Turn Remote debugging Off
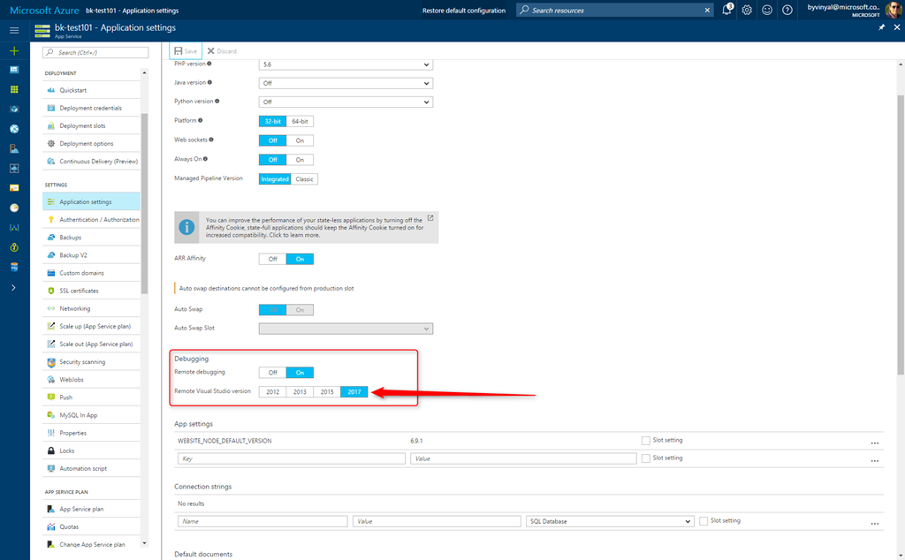 [x=272, y=373]
